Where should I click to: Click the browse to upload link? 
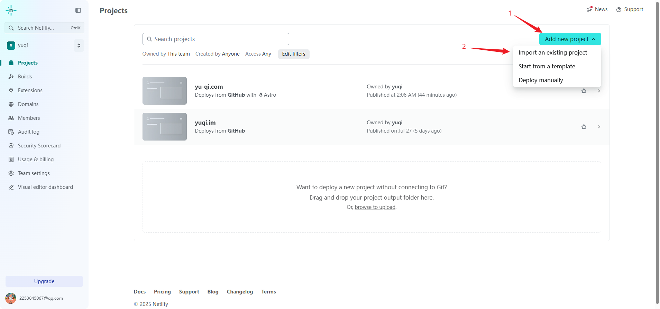coord(375,207)
